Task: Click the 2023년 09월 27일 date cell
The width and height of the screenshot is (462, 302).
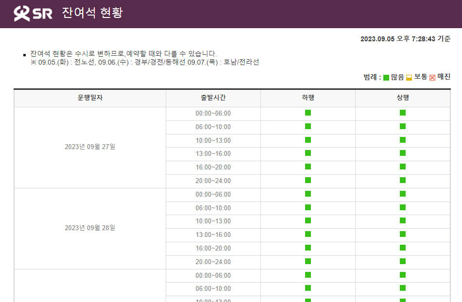Action: [89, 147]
